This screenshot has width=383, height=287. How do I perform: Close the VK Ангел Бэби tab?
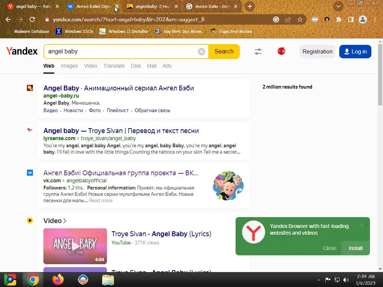pos(117,7)
